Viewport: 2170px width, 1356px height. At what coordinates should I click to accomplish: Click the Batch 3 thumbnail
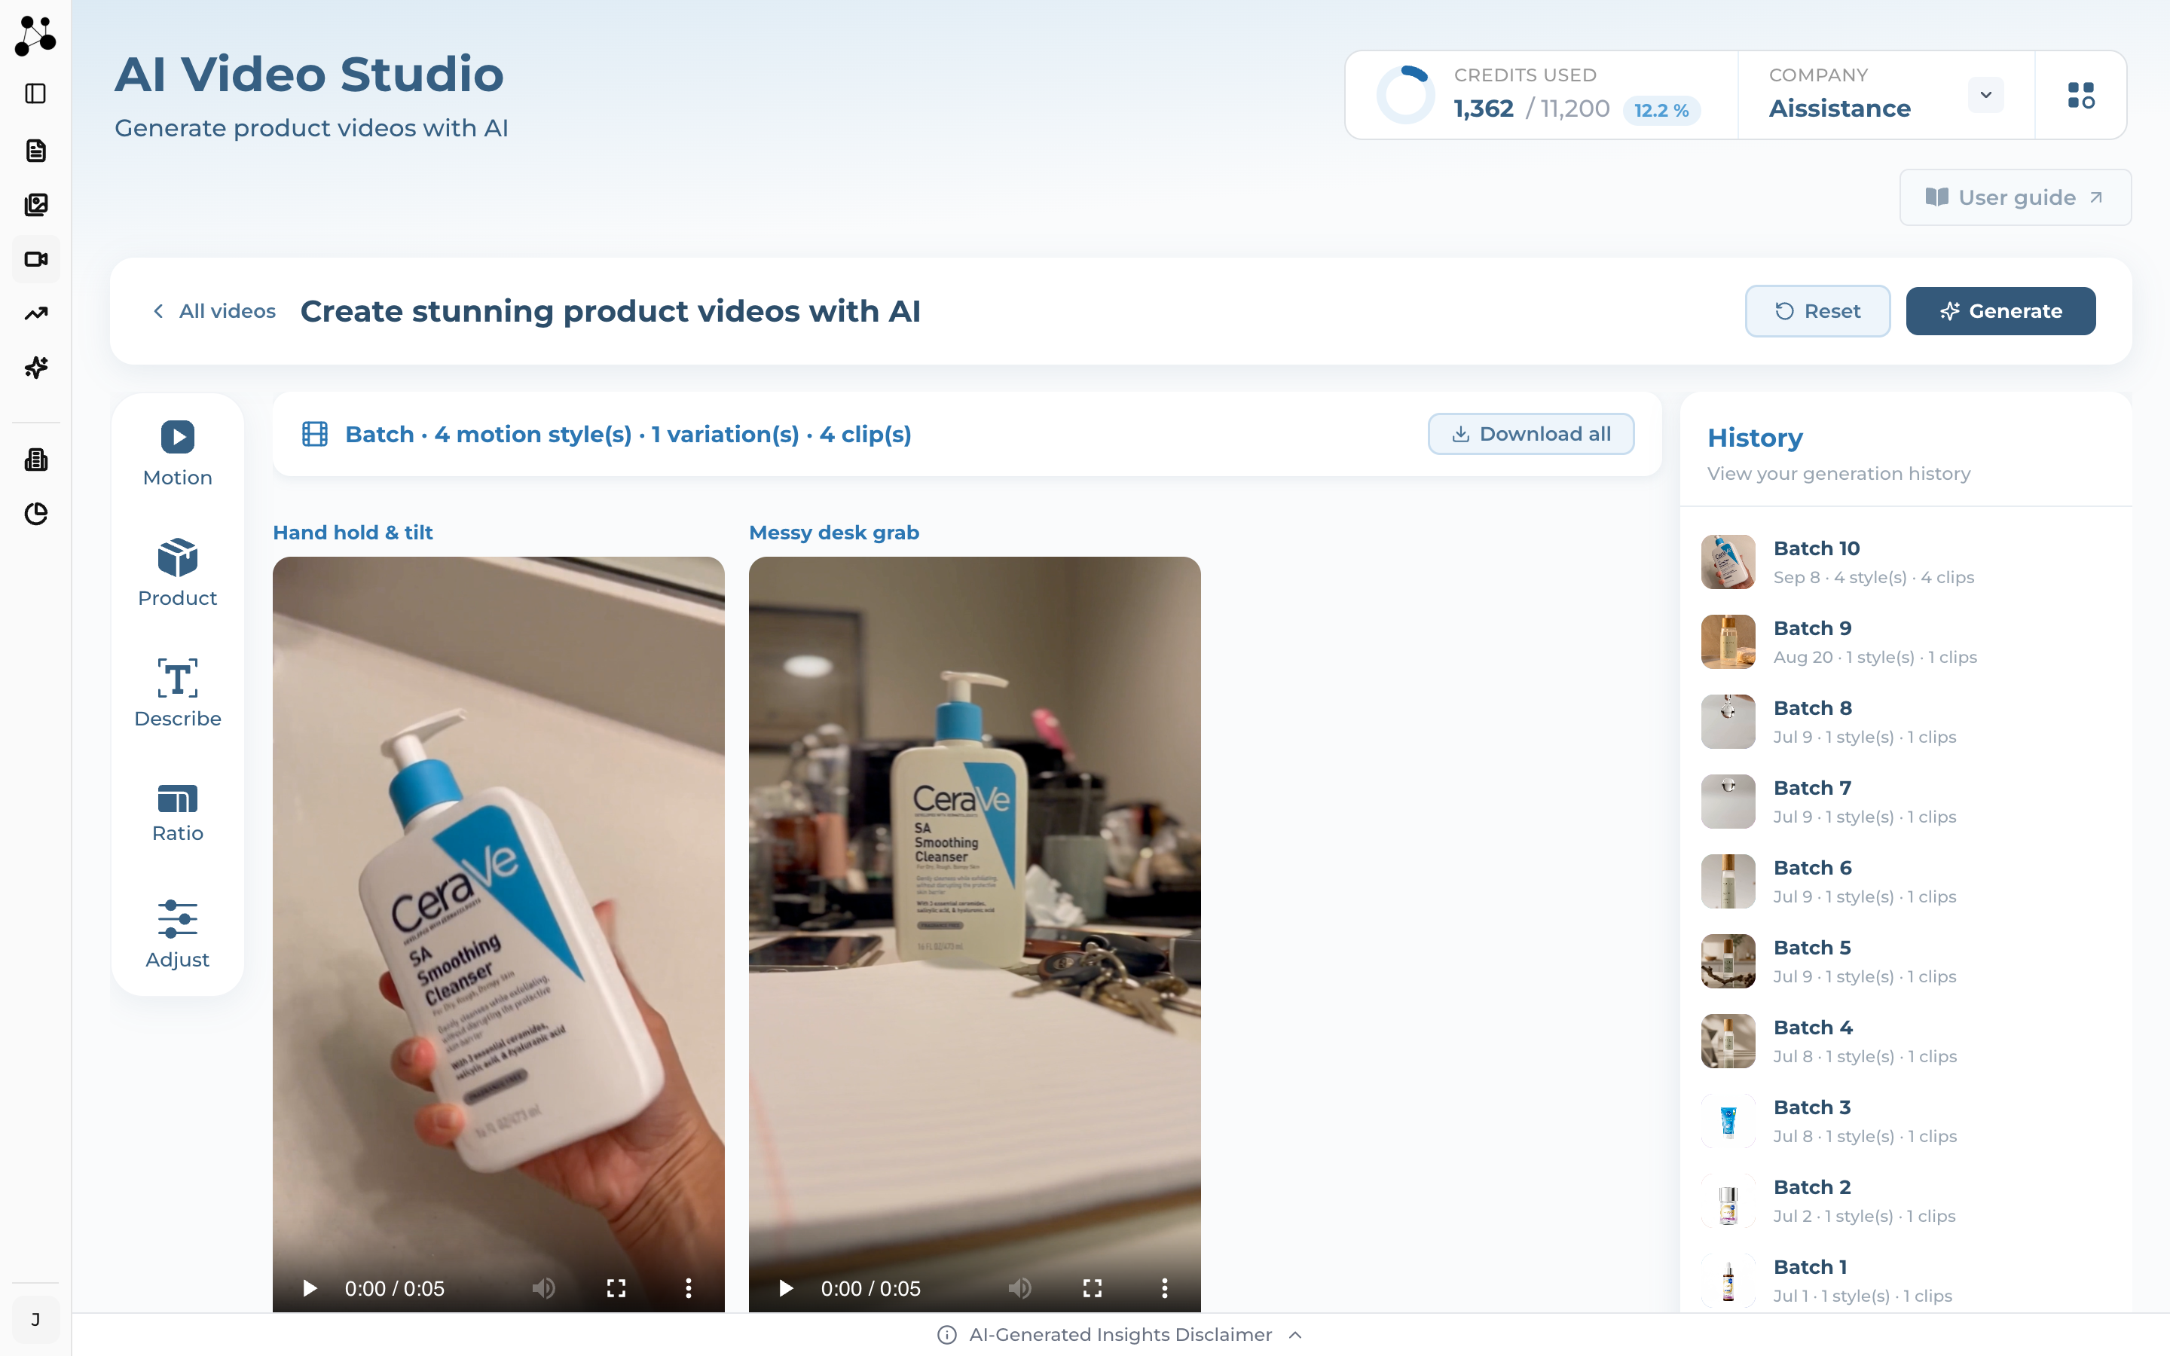(1728, 1121)
